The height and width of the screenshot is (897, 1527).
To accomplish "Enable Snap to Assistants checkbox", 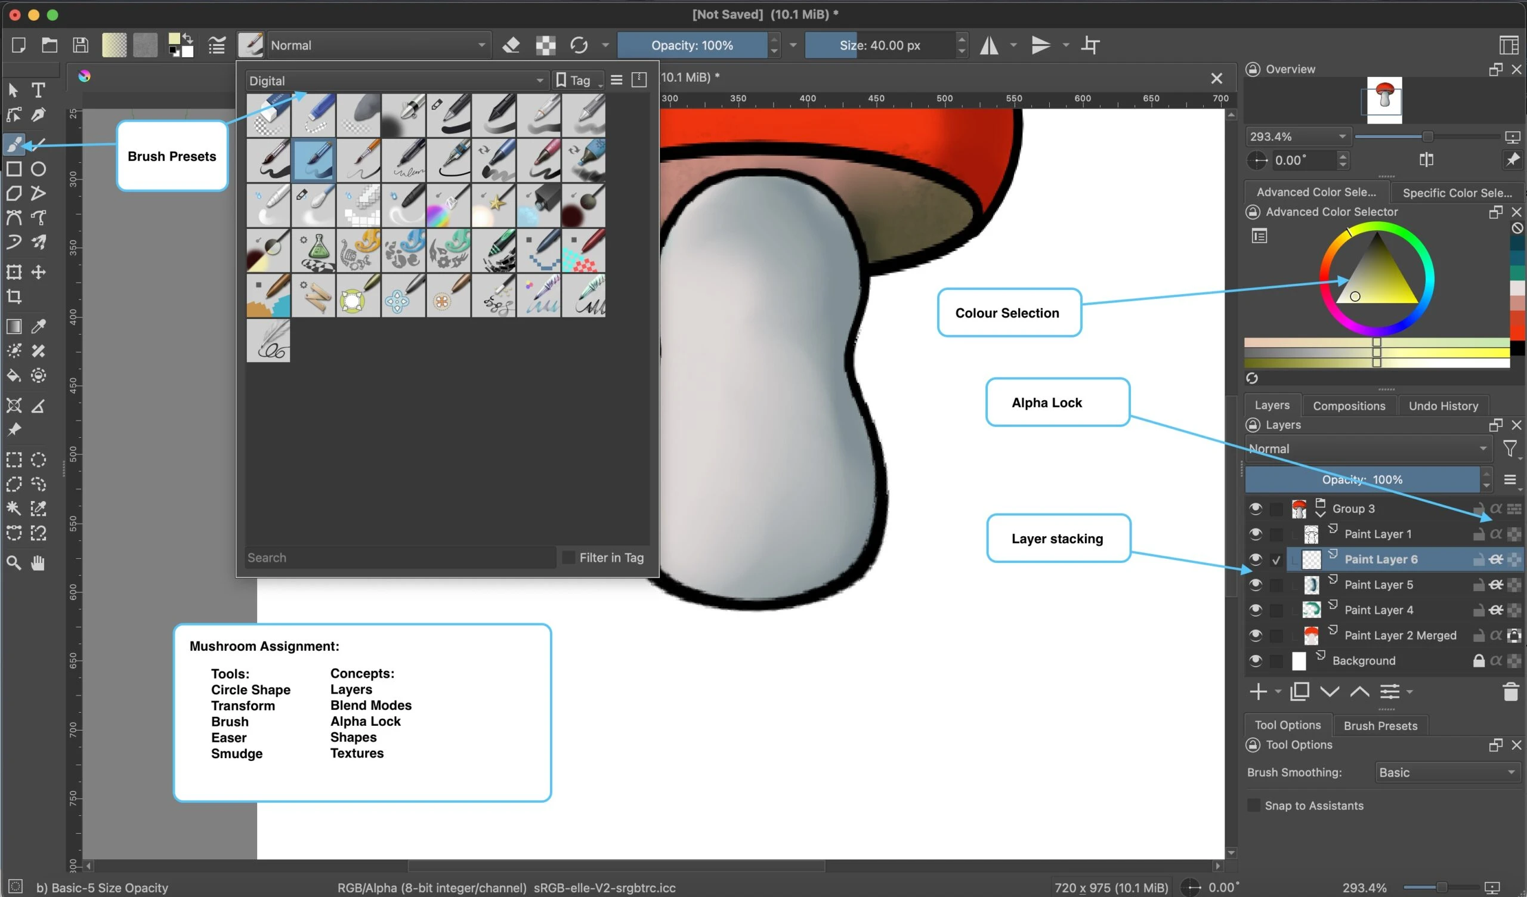I will pyautogui.click(x=1254, y=806).
